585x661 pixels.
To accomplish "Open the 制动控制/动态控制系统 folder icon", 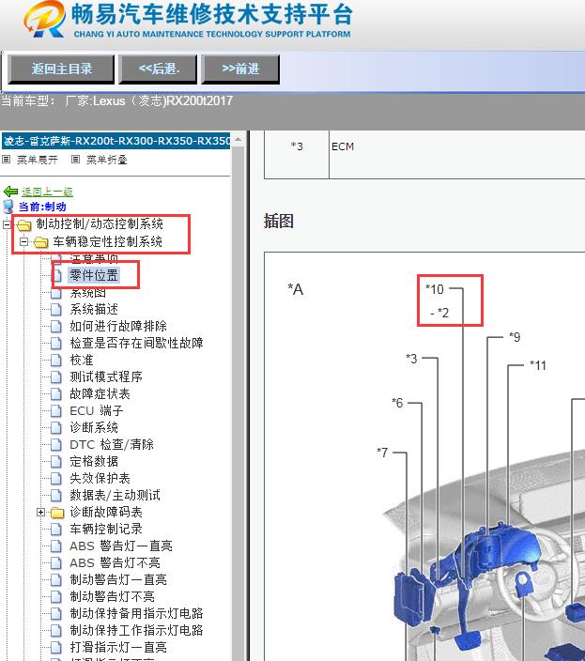I will 24,225.
